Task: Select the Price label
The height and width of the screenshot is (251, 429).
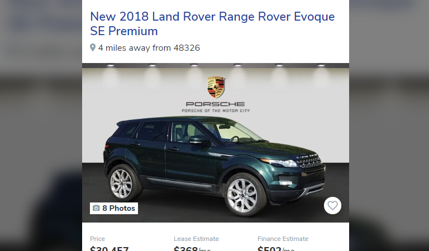Action: coord(97,239)
